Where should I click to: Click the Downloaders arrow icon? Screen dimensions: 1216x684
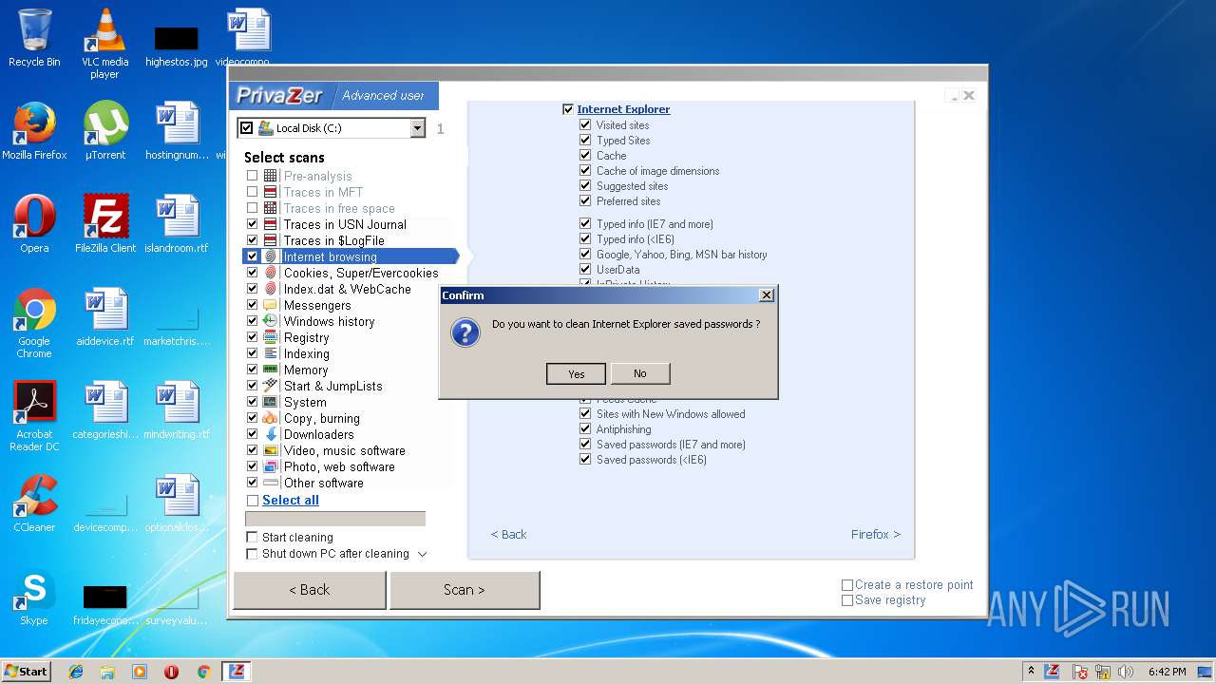(270, 434)
